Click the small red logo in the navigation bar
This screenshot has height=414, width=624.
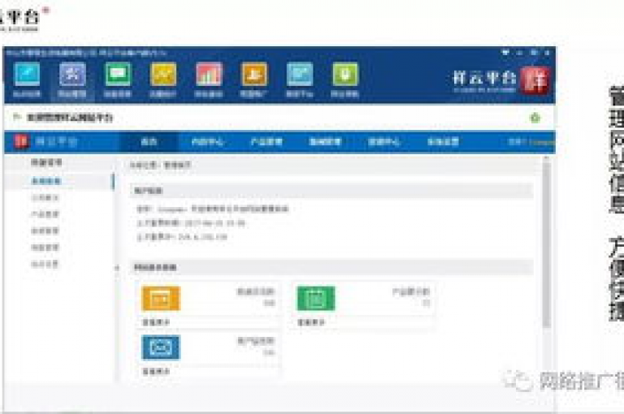point(21,141)
